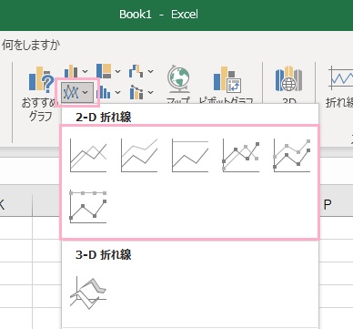Insert a line sparkline (折れ線)
Viewport: 353px width, 329px height.
tap(340, 87)
